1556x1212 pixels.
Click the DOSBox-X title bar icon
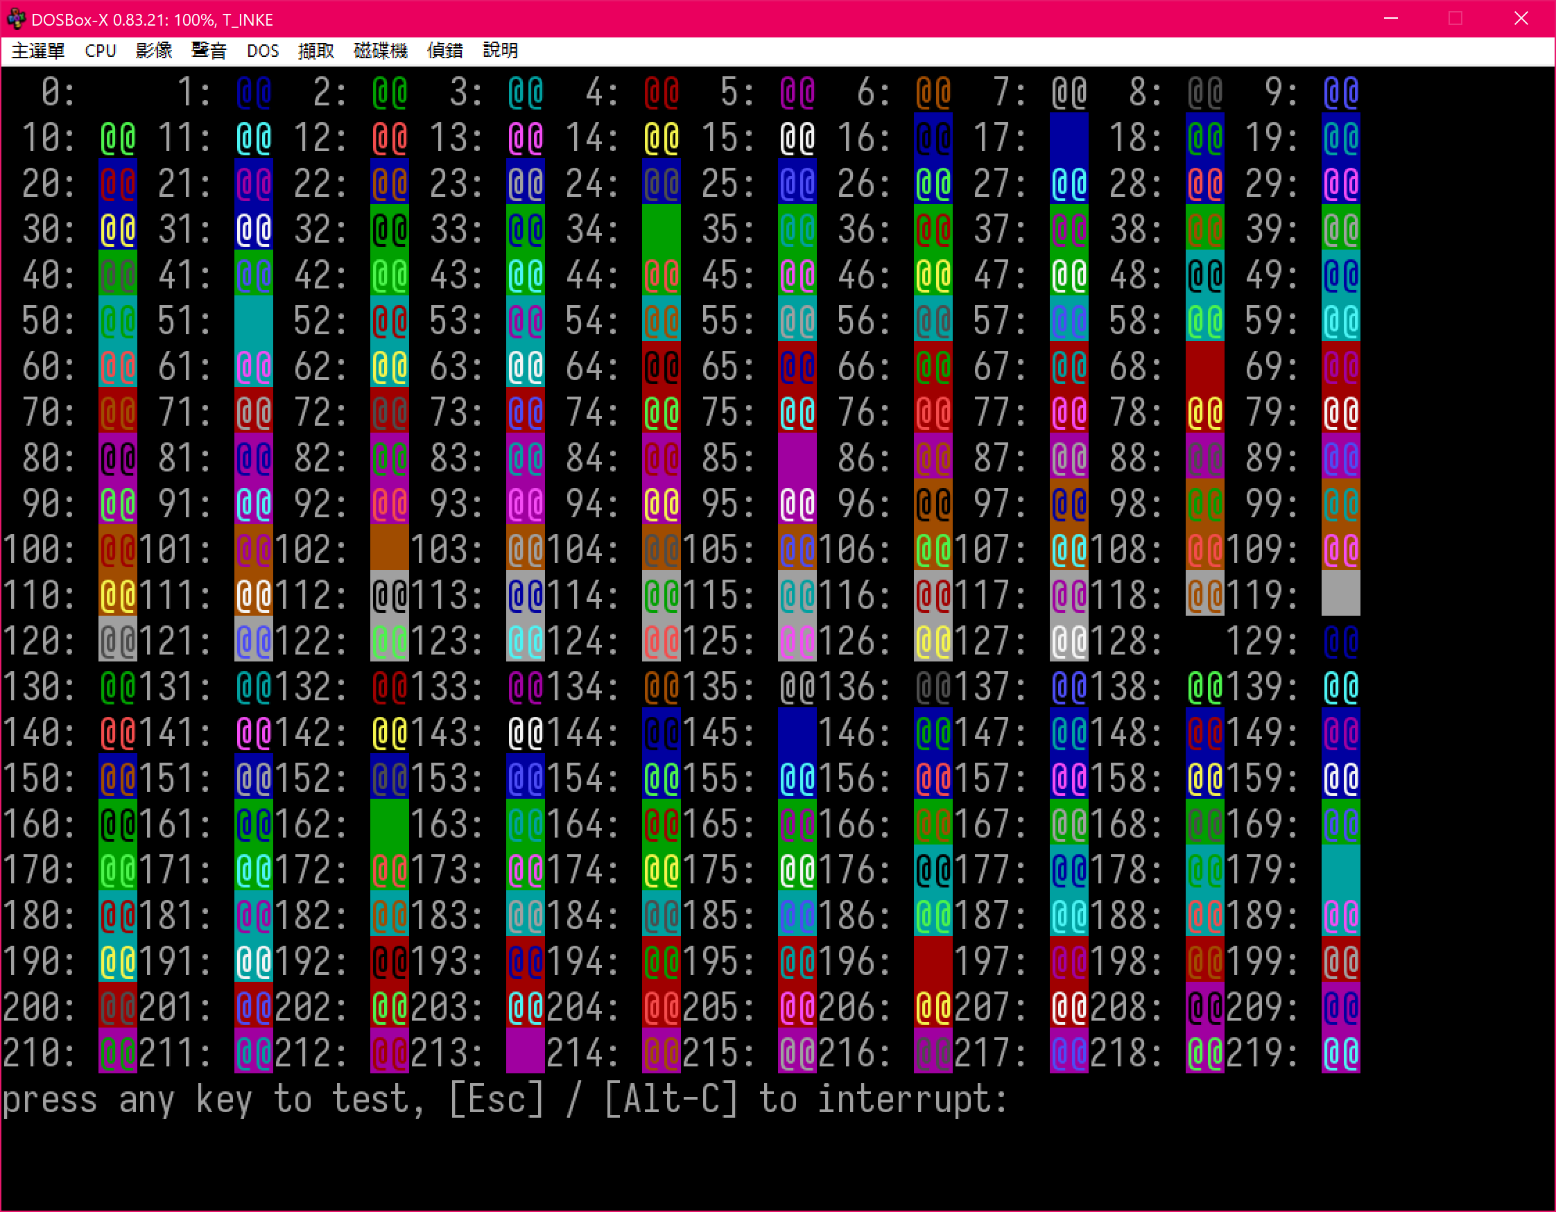[x=16, y=19]
